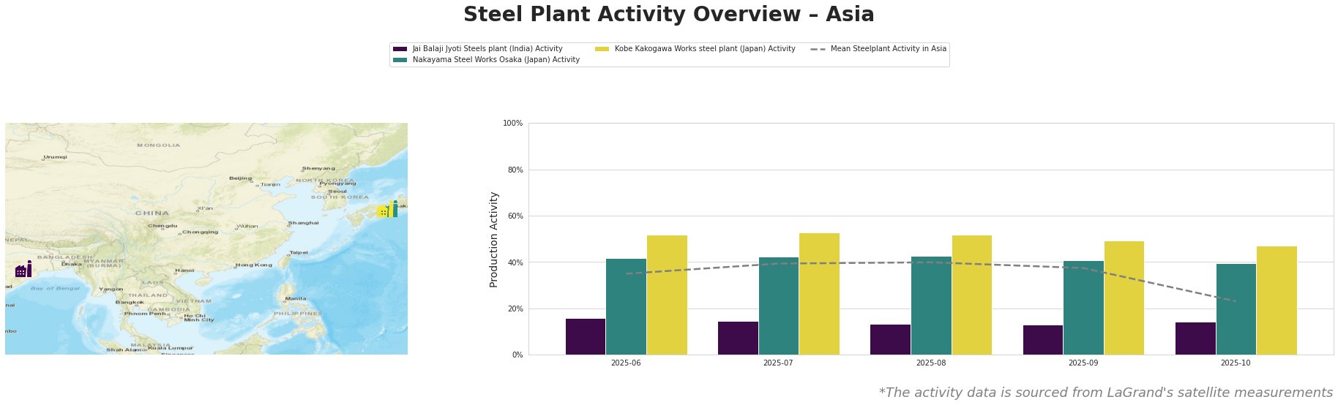The height and width of the screenshot is (405, 1338).
Task: Select Nakayama Steel Works Osaka legend label
Action: pos(496,60)
